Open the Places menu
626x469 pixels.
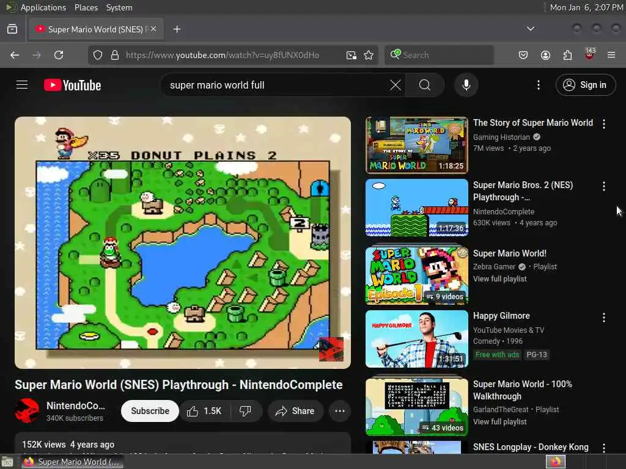[86, 7]
